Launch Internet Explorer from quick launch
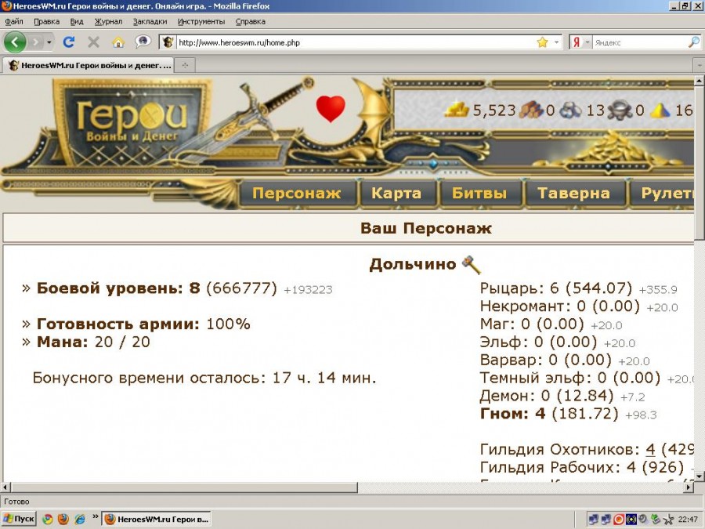The height and width of the screenshot is (529, 705). (x=80, y=519)
